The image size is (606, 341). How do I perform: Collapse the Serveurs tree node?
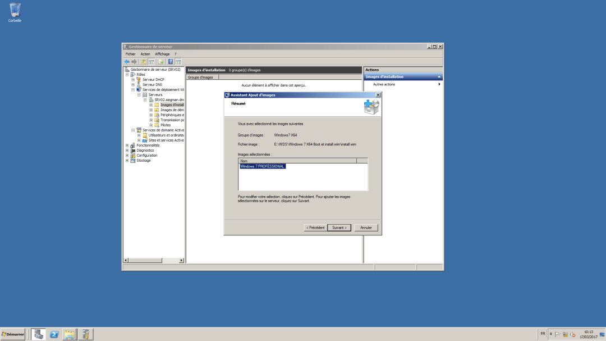(x=139, y=94)
